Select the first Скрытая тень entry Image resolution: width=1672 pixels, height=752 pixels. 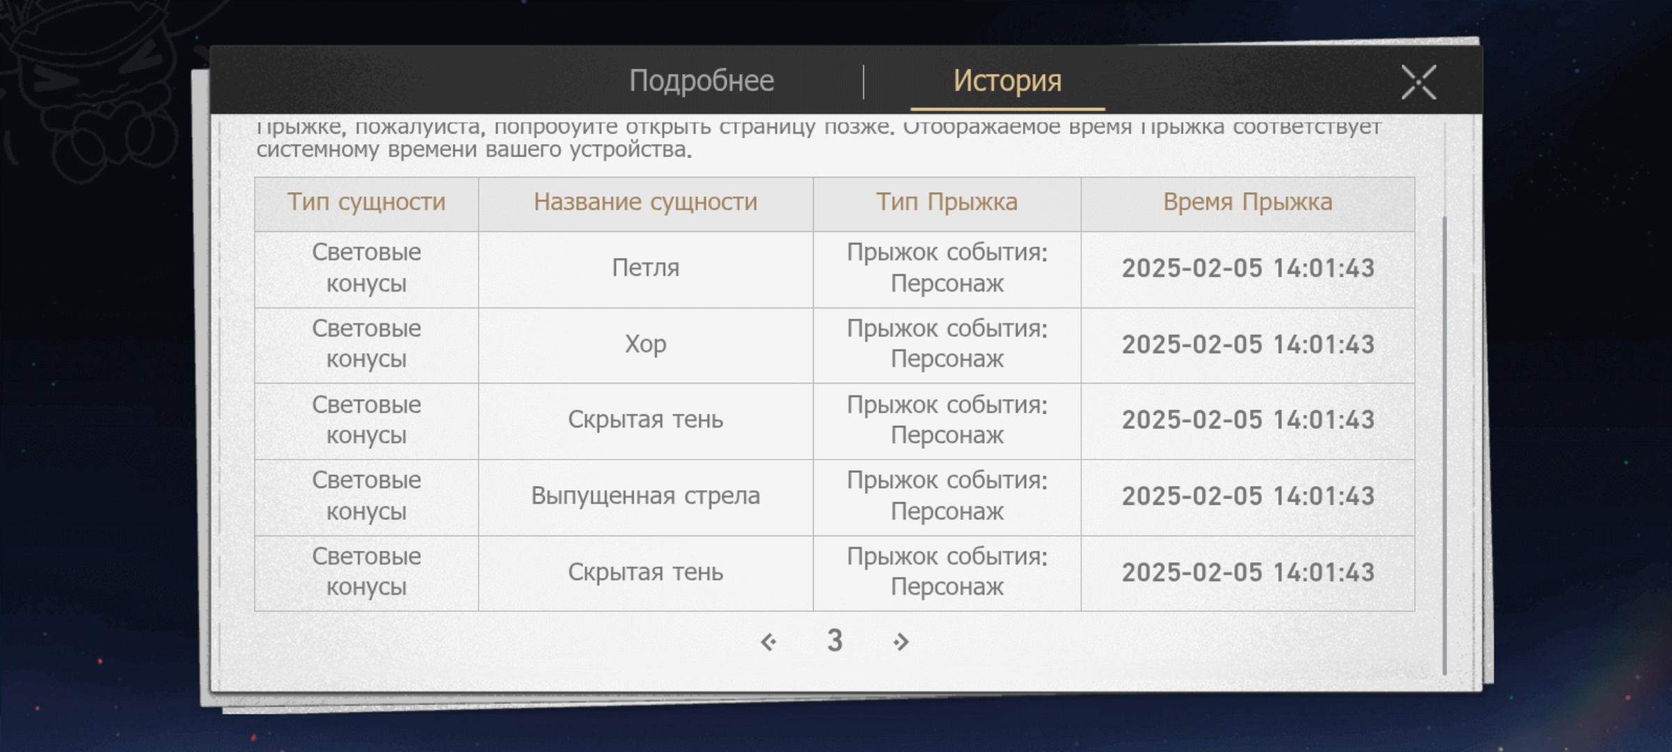click(645, 420)
